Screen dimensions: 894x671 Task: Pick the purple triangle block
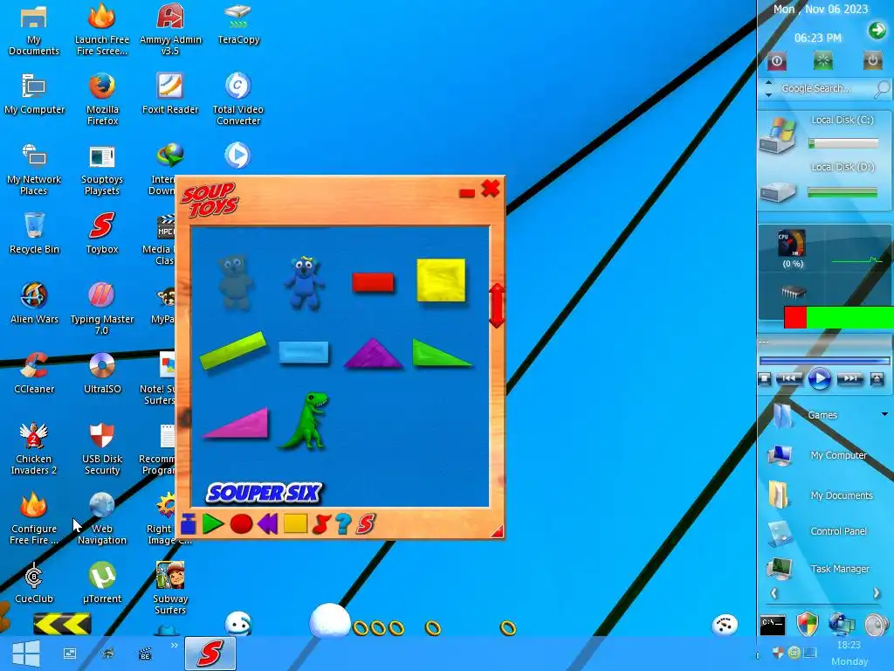coord(373,354)
